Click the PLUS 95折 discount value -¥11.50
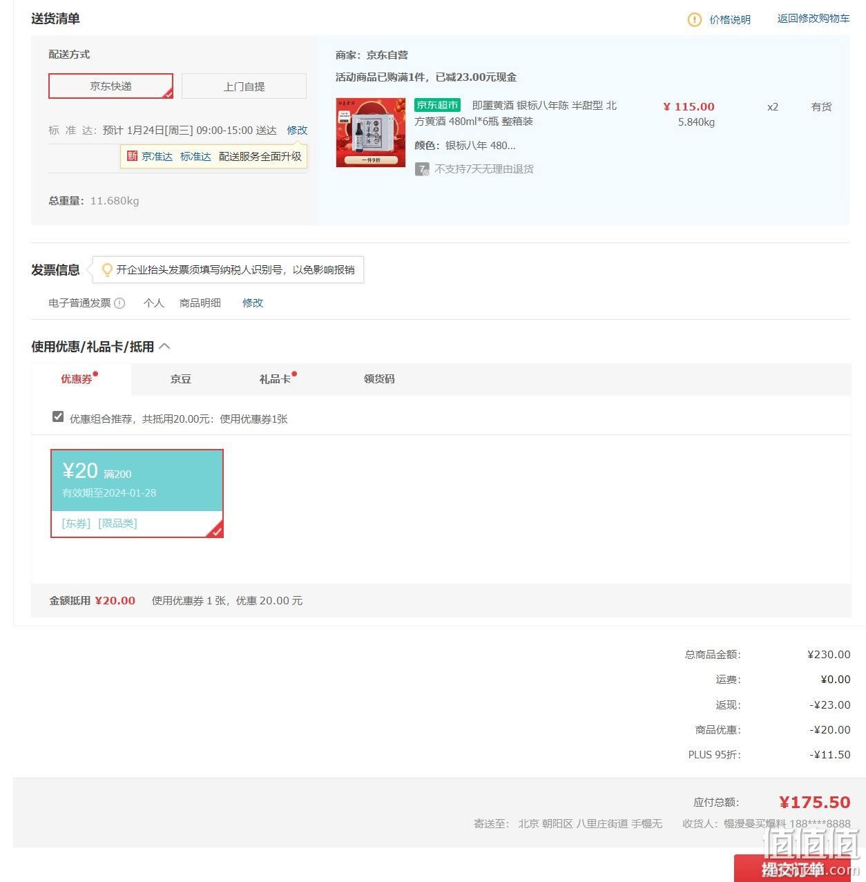The height and width of the screenshot is (882, 866). (830, 754)
